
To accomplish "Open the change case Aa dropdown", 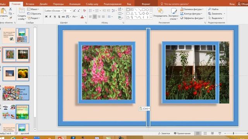I will tap(74, 17).
